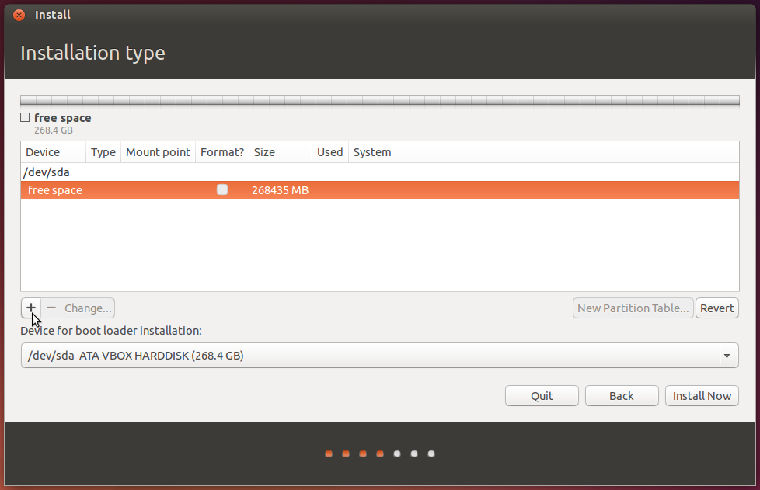Image resolution: width=760 pixels, height=490 pixels.
Task: Toggle the Format checkbox for free space
Action: coord(222,189)
